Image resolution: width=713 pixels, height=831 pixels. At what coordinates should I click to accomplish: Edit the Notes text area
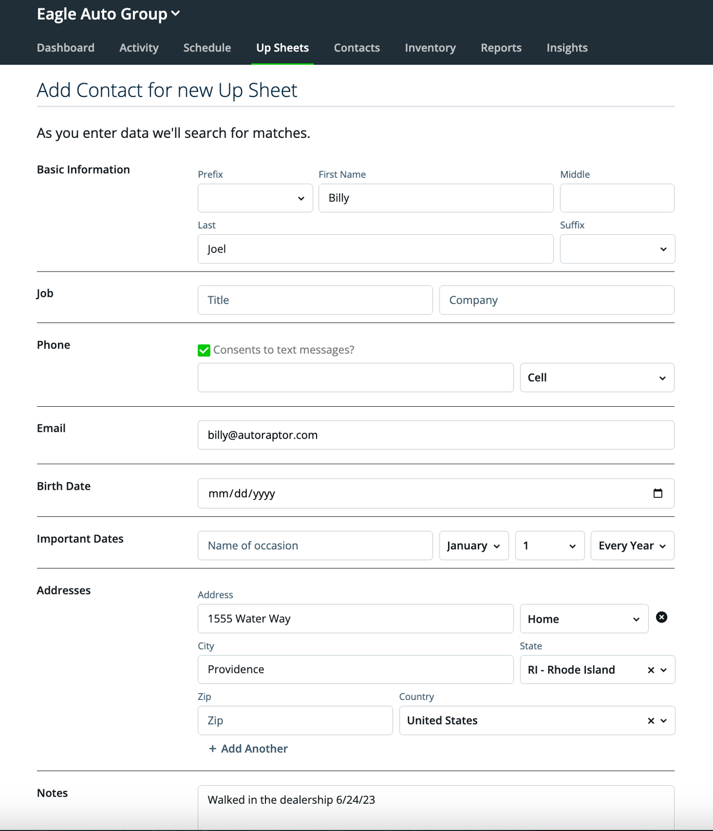click(436, 808)
